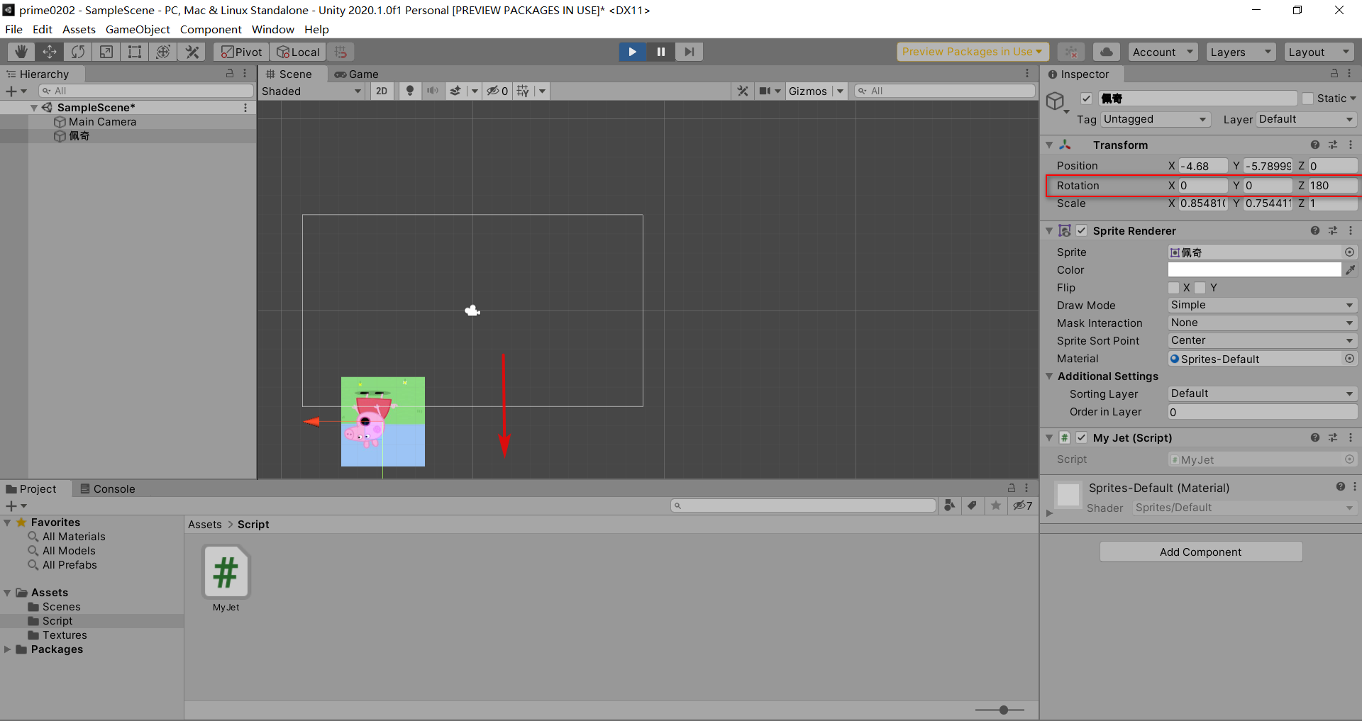Toggle scene lighting bulb icon
This screenshot has height=721, width=1362.
(409, 91)
